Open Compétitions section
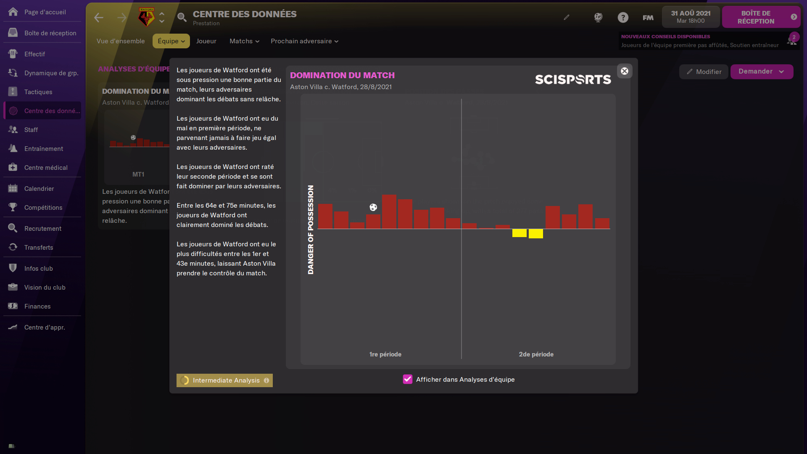This screenshot has height=454, width=807. tap(42, 207)
